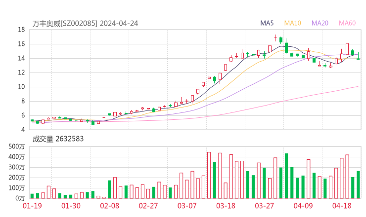Viewport: 366px width, 217px height.
Task: Click the 500万 volume axis label
Action: pyautogui.click(x=17, y=146)
